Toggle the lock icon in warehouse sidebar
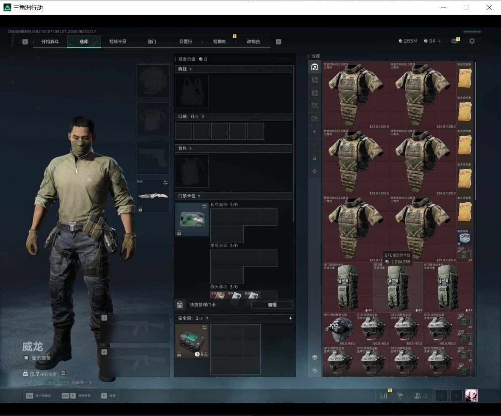501x416 pixels. (315, 158)
